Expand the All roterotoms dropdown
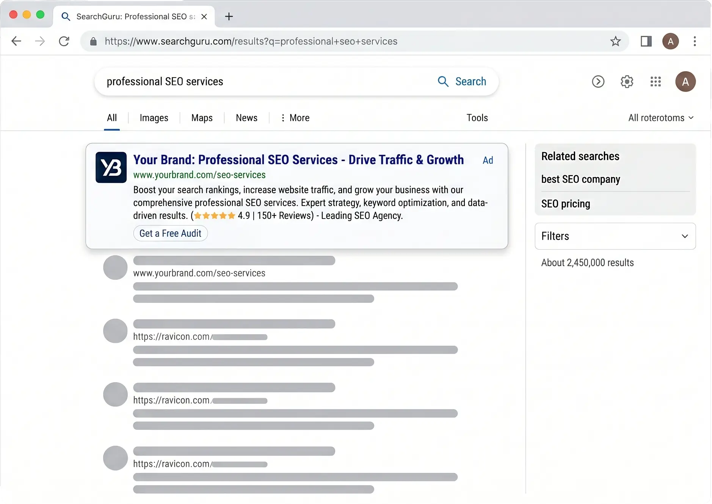The image size is (712, 504). click(661, 118)
